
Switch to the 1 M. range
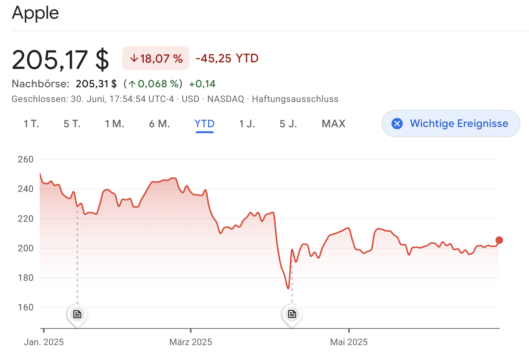[114, 124]
